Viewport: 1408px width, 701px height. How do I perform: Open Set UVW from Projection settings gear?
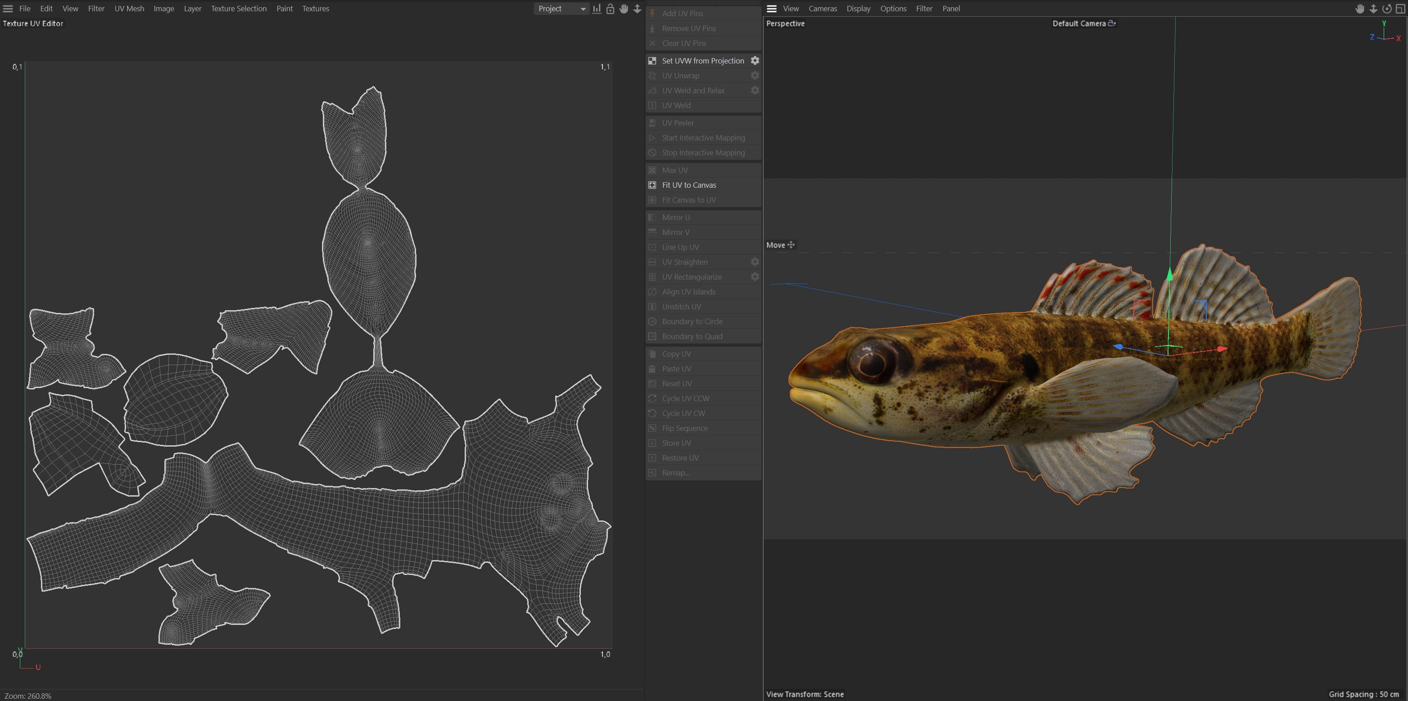(755, 61)
